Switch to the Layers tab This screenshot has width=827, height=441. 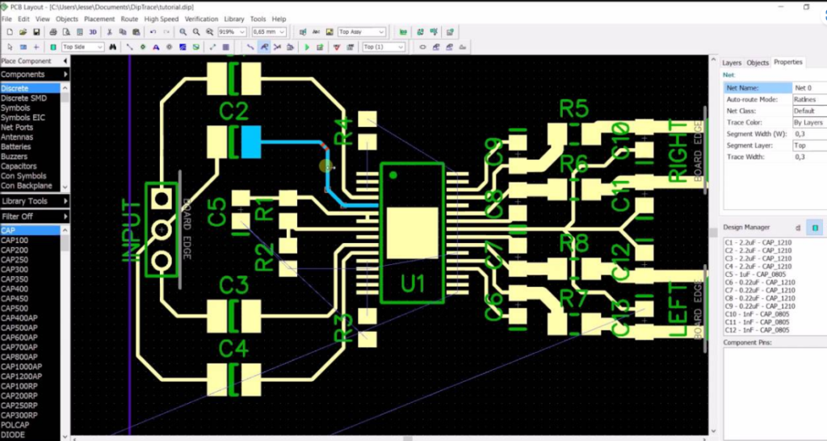(732, 62)
